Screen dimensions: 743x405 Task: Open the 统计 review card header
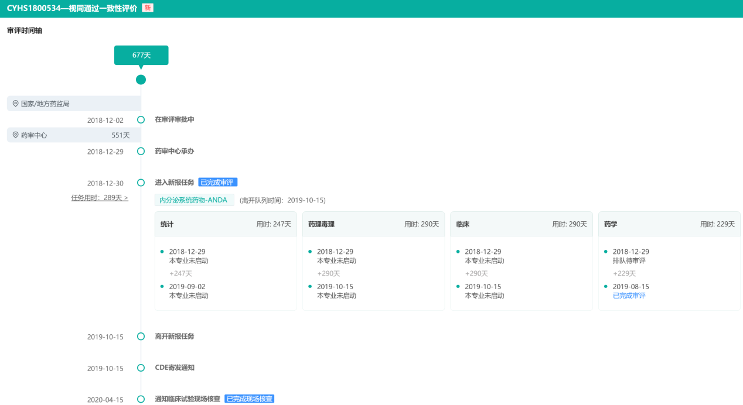coord(226,224)
